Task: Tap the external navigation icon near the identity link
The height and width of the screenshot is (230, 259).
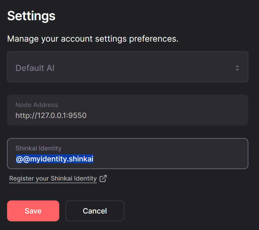Action: (x=103, y=178)
